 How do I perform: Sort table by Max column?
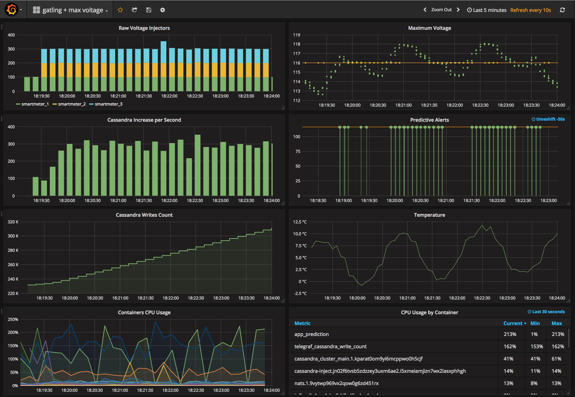tap(556, 323)
